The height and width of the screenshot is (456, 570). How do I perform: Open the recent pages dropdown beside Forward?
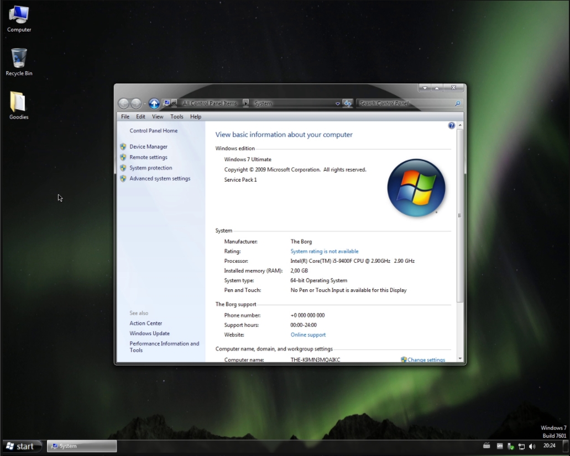tap(145, 104)
